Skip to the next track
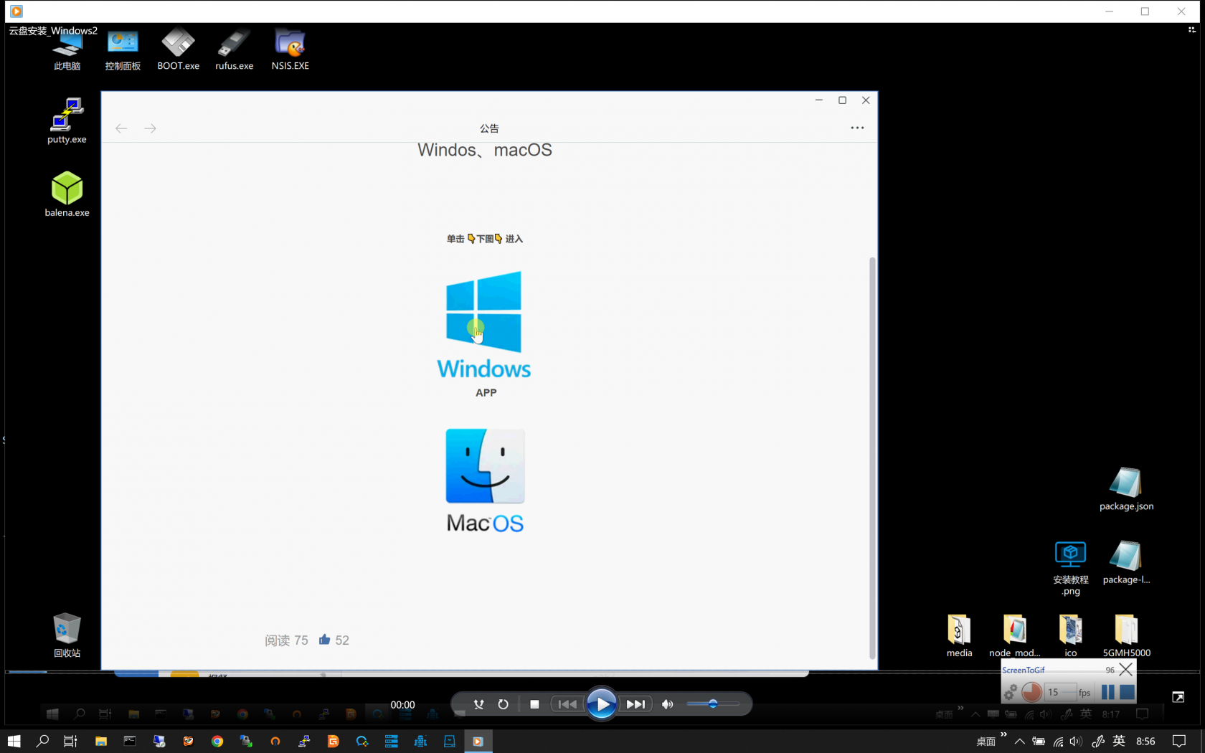The height and width of the screenshot is (753, 1205). [x=635, y=704]
